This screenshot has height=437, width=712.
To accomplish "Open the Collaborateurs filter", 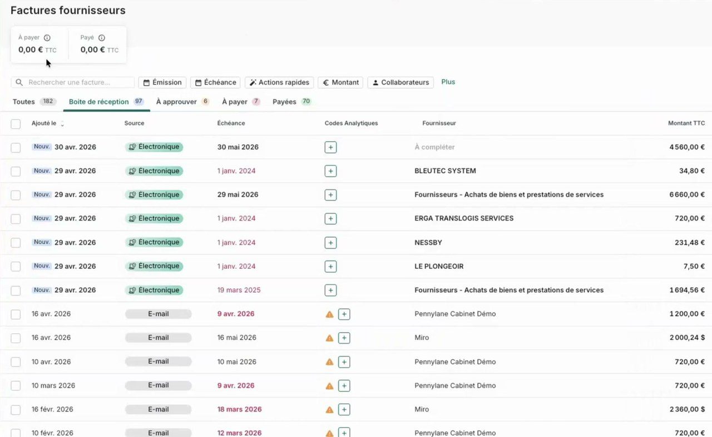I will pyautogui.click(x=400, y=82).
